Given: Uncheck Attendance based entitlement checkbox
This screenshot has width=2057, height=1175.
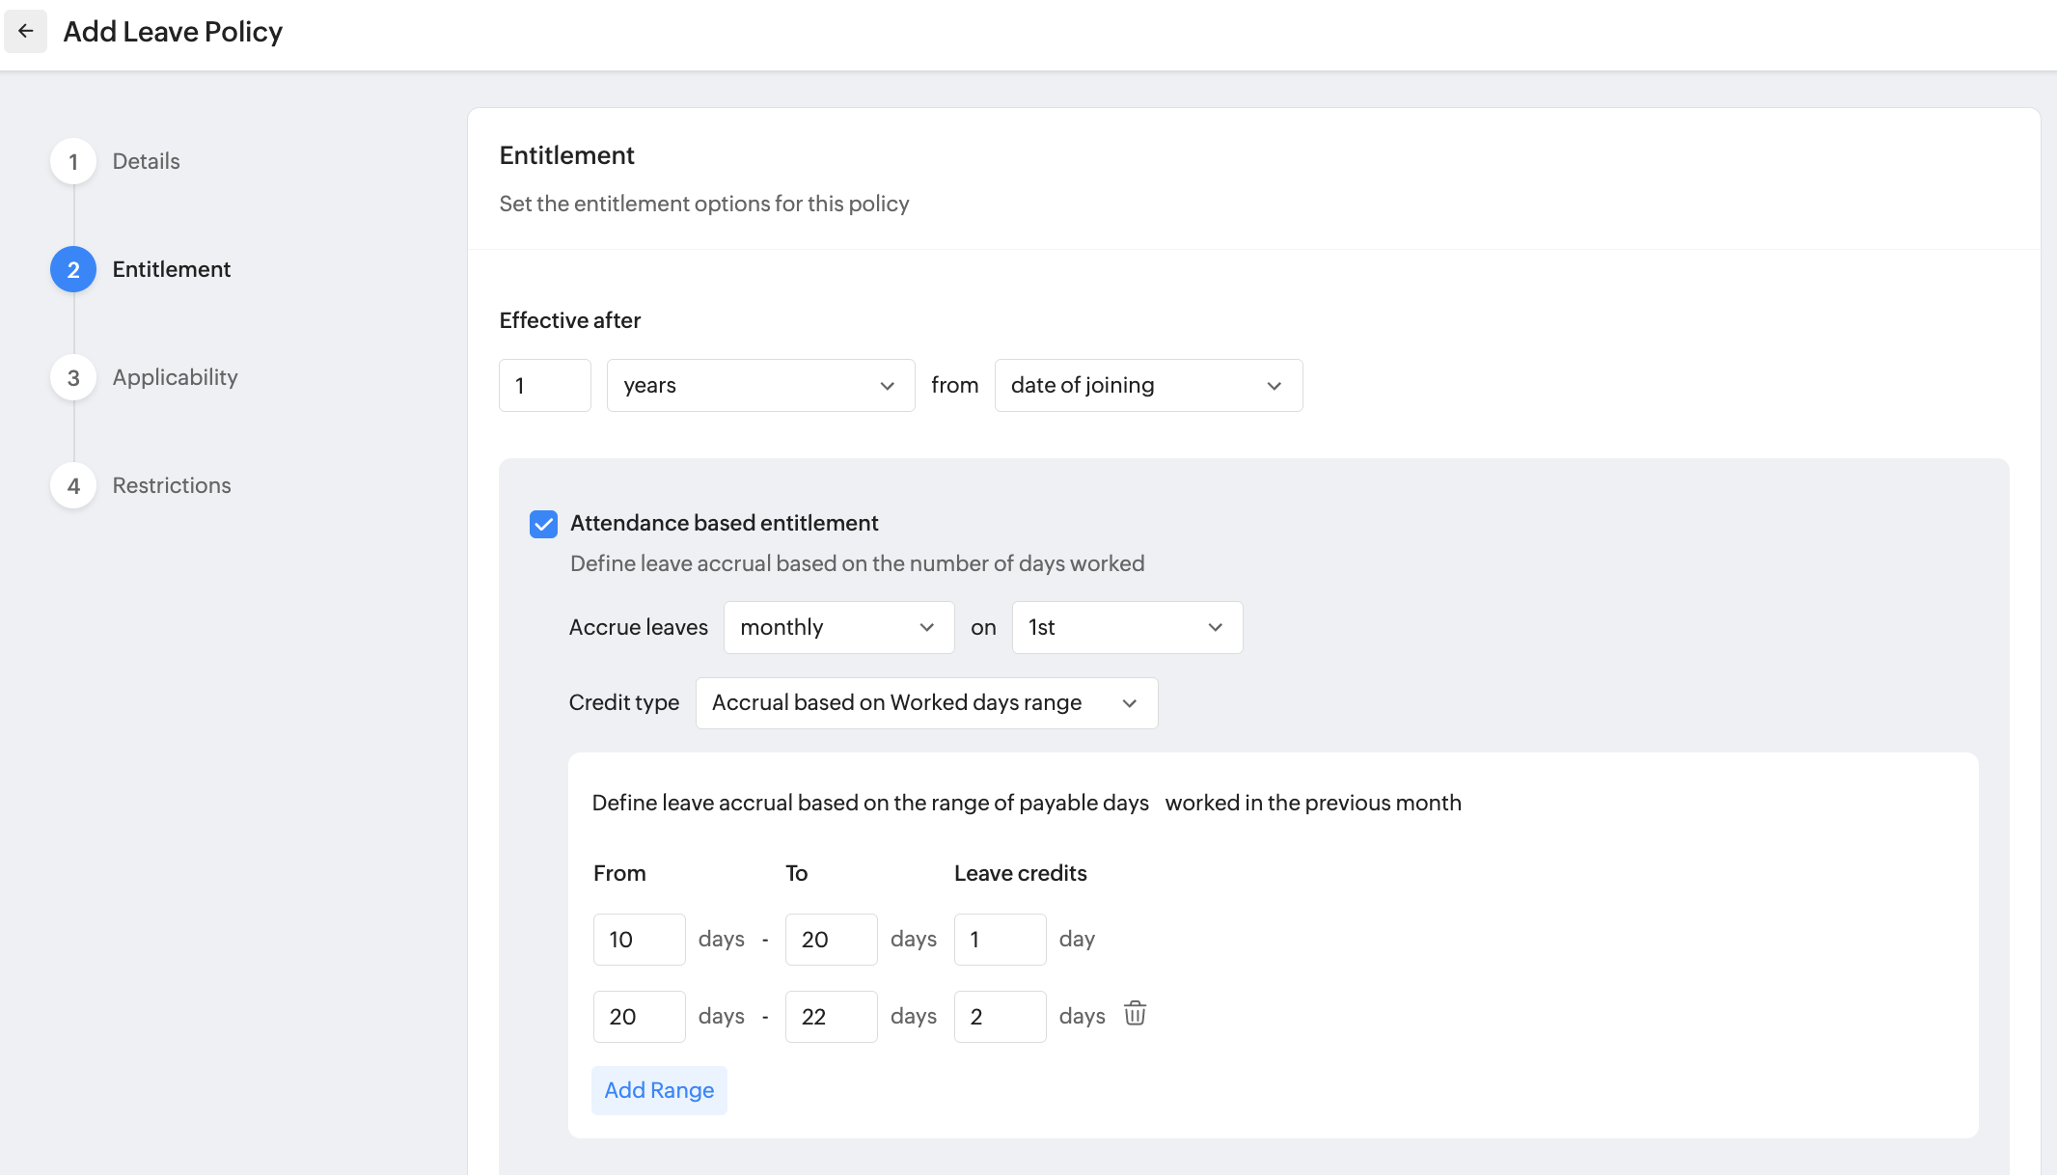Looking at the screenshot, I should 543,524.
